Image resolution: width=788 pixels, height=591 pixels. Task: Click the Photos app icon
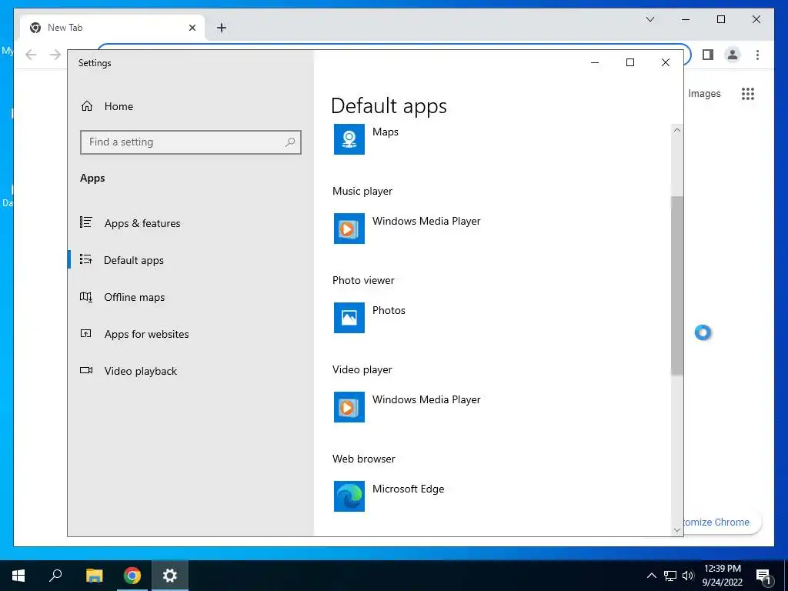[x=349, y=318]
